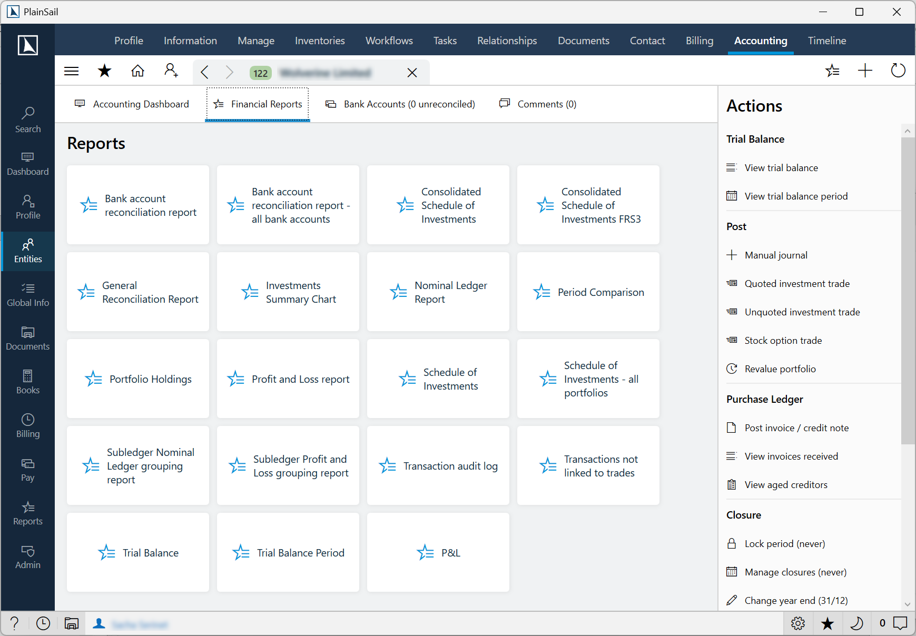Toggle dark mode with the moon icon

pos(856,623)
